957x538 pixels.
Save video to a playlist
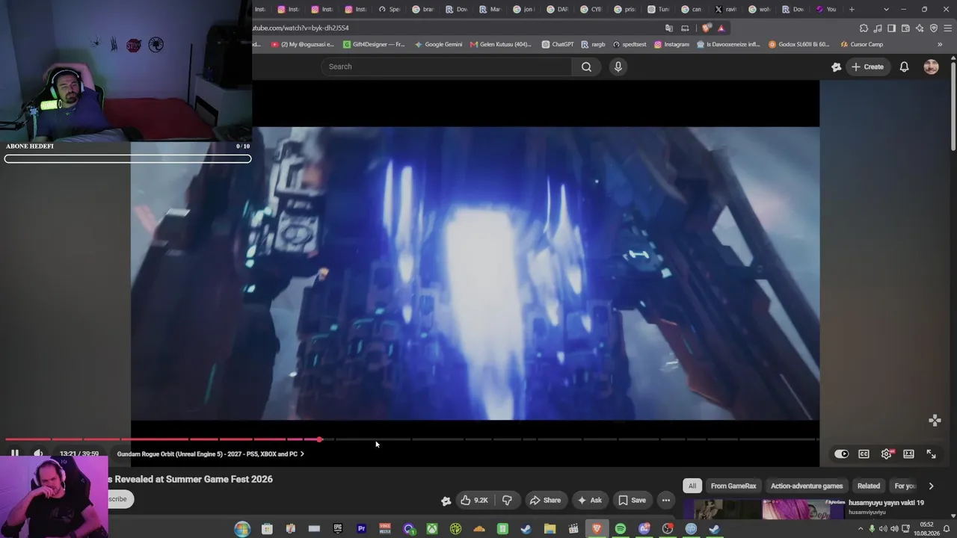pos(632,500)
